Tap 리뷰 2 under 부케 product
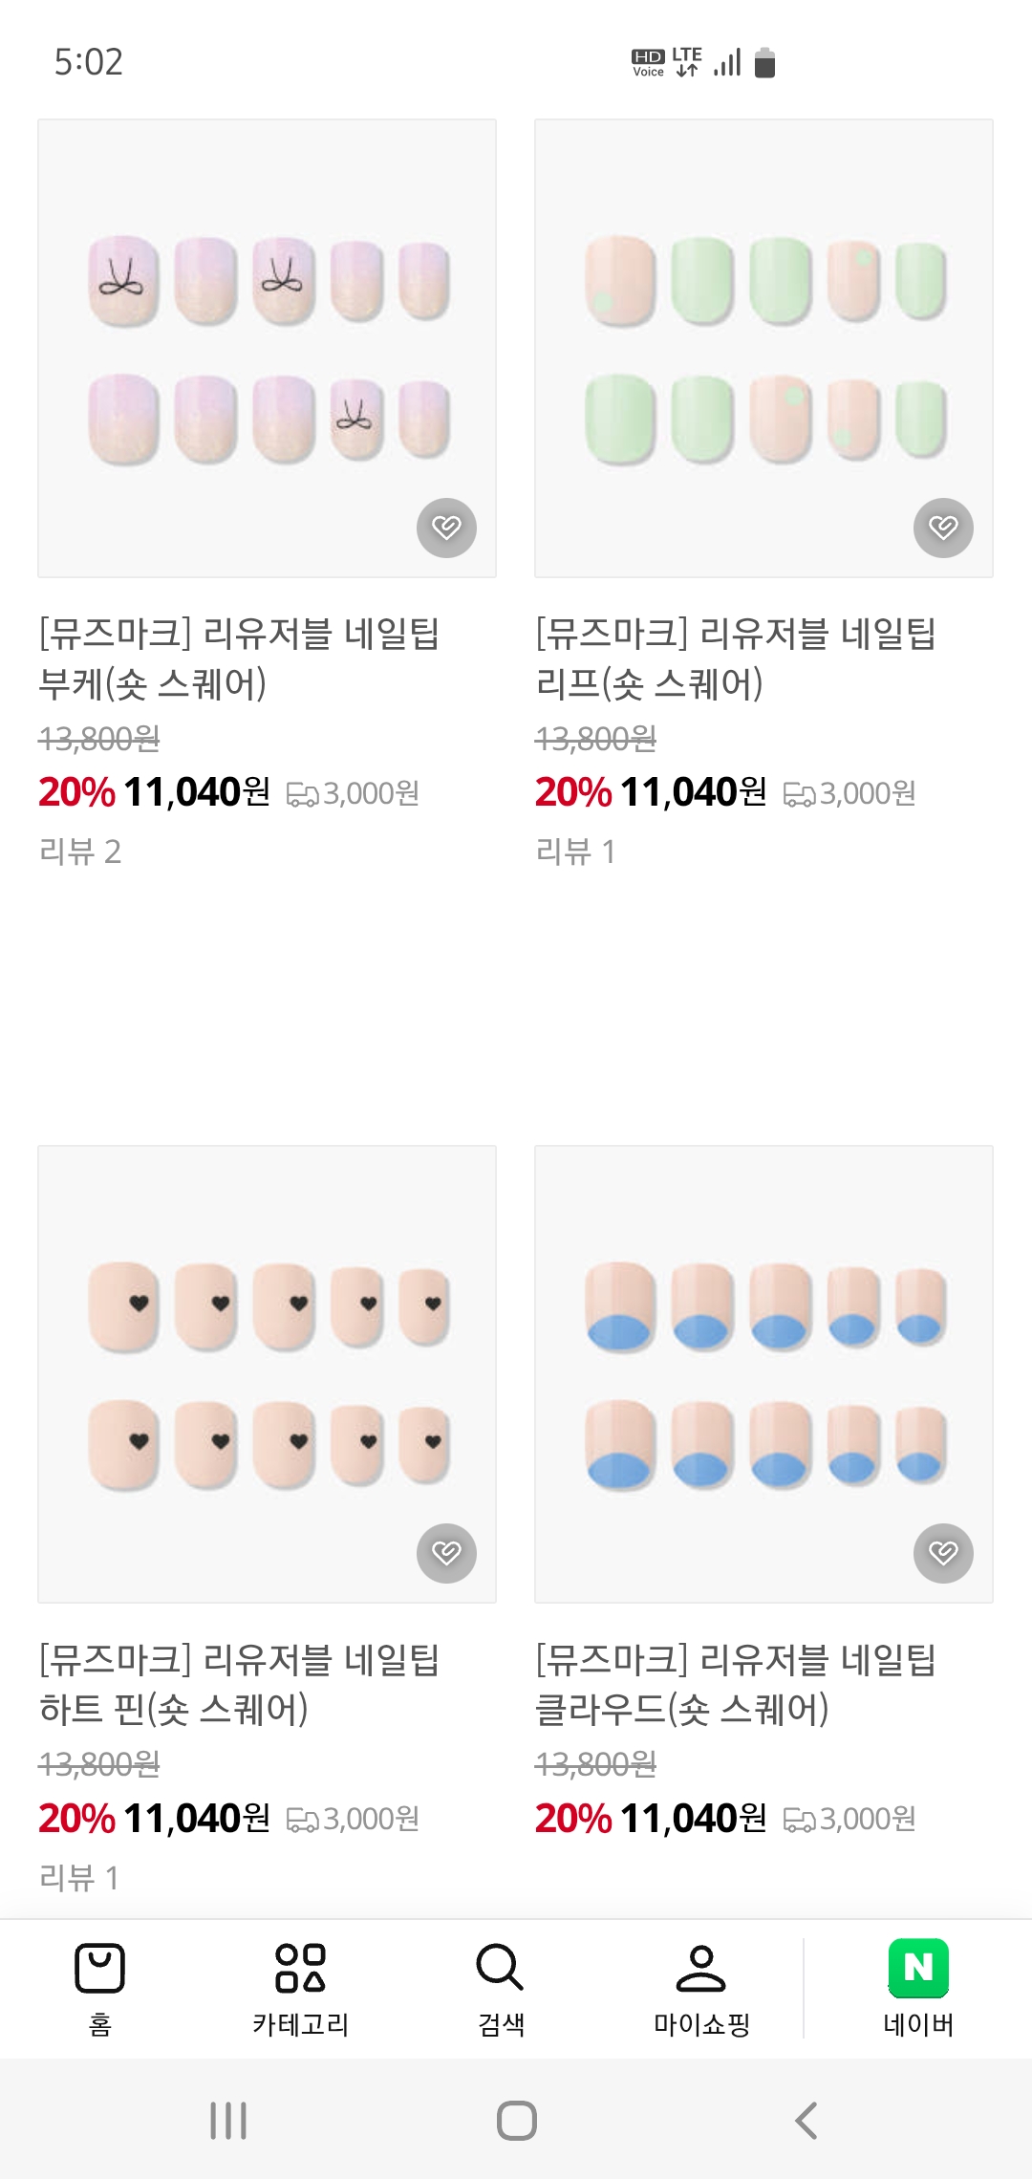 pyautogui.click(x=80, y=852)
